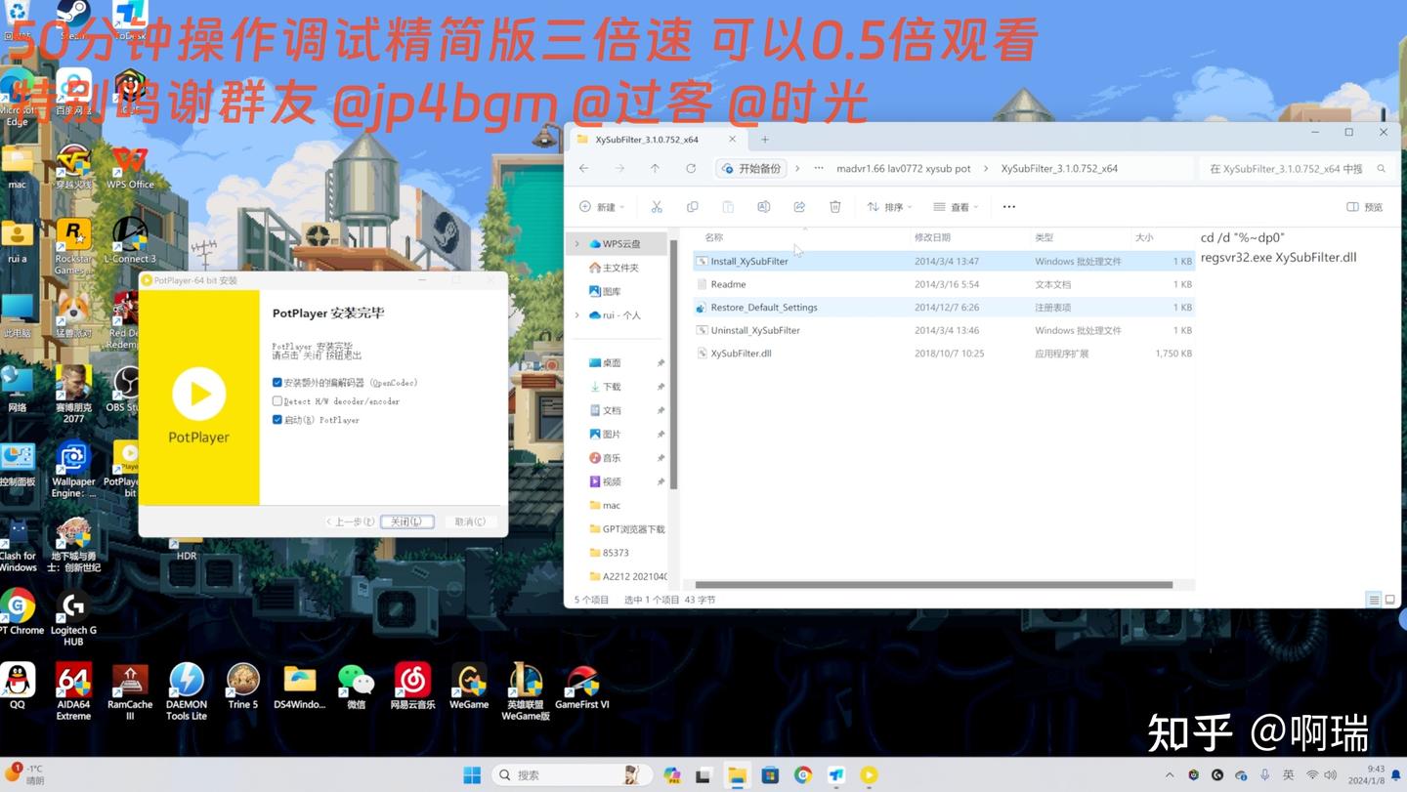
Task: Select the Paste icon in Explorer toolbar
Action: pos(727,206)
